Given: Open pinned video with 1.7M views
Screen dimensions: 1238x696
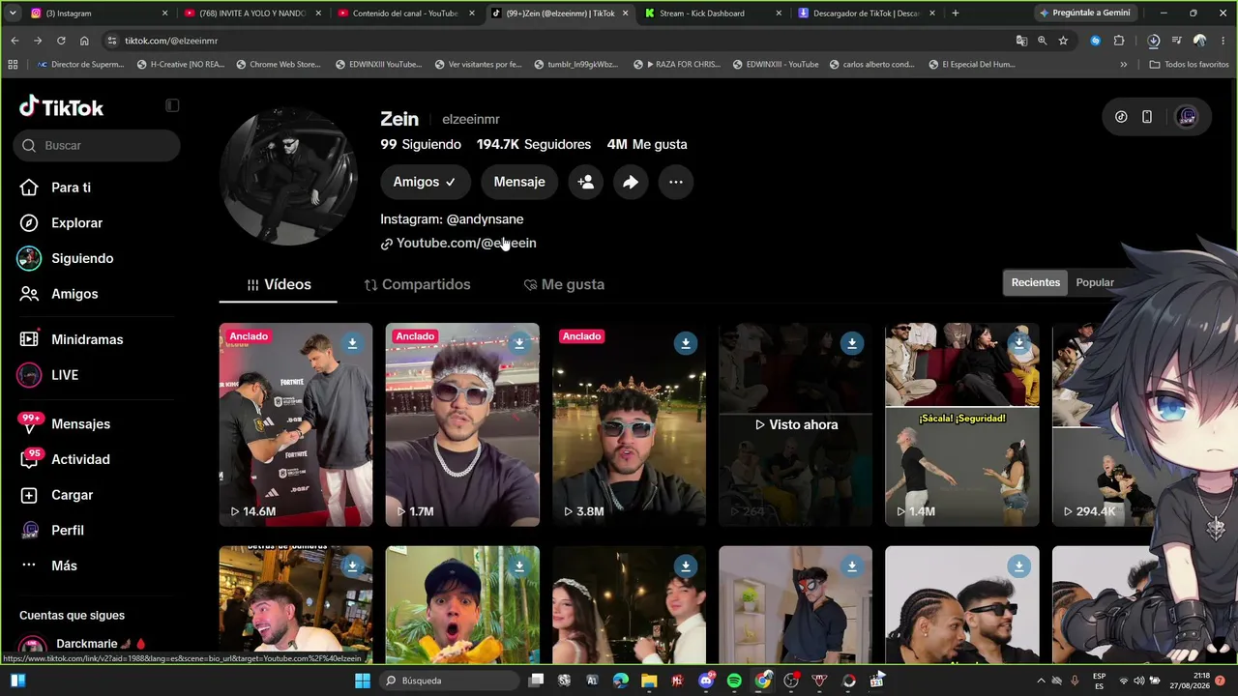Looking at the screenshot, I should [x=462, y=424].
